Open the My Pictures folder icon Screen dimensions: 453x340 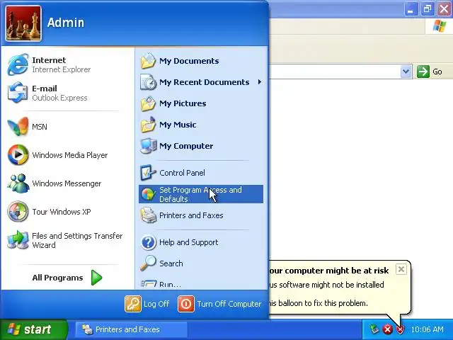click(148, 103)
